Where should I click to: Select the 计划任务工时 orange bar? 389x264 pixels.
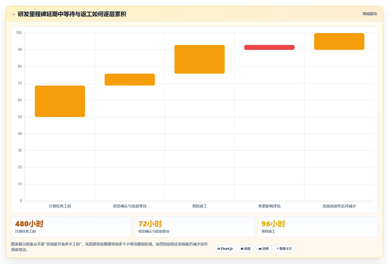60,101
